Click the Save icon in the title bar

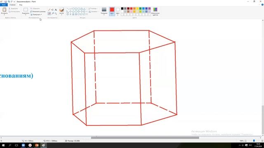pos(5,2)
